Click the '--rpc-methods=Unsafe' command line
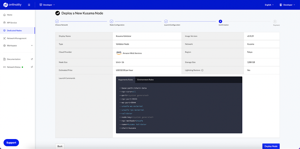300x149 pixels. 131,121
